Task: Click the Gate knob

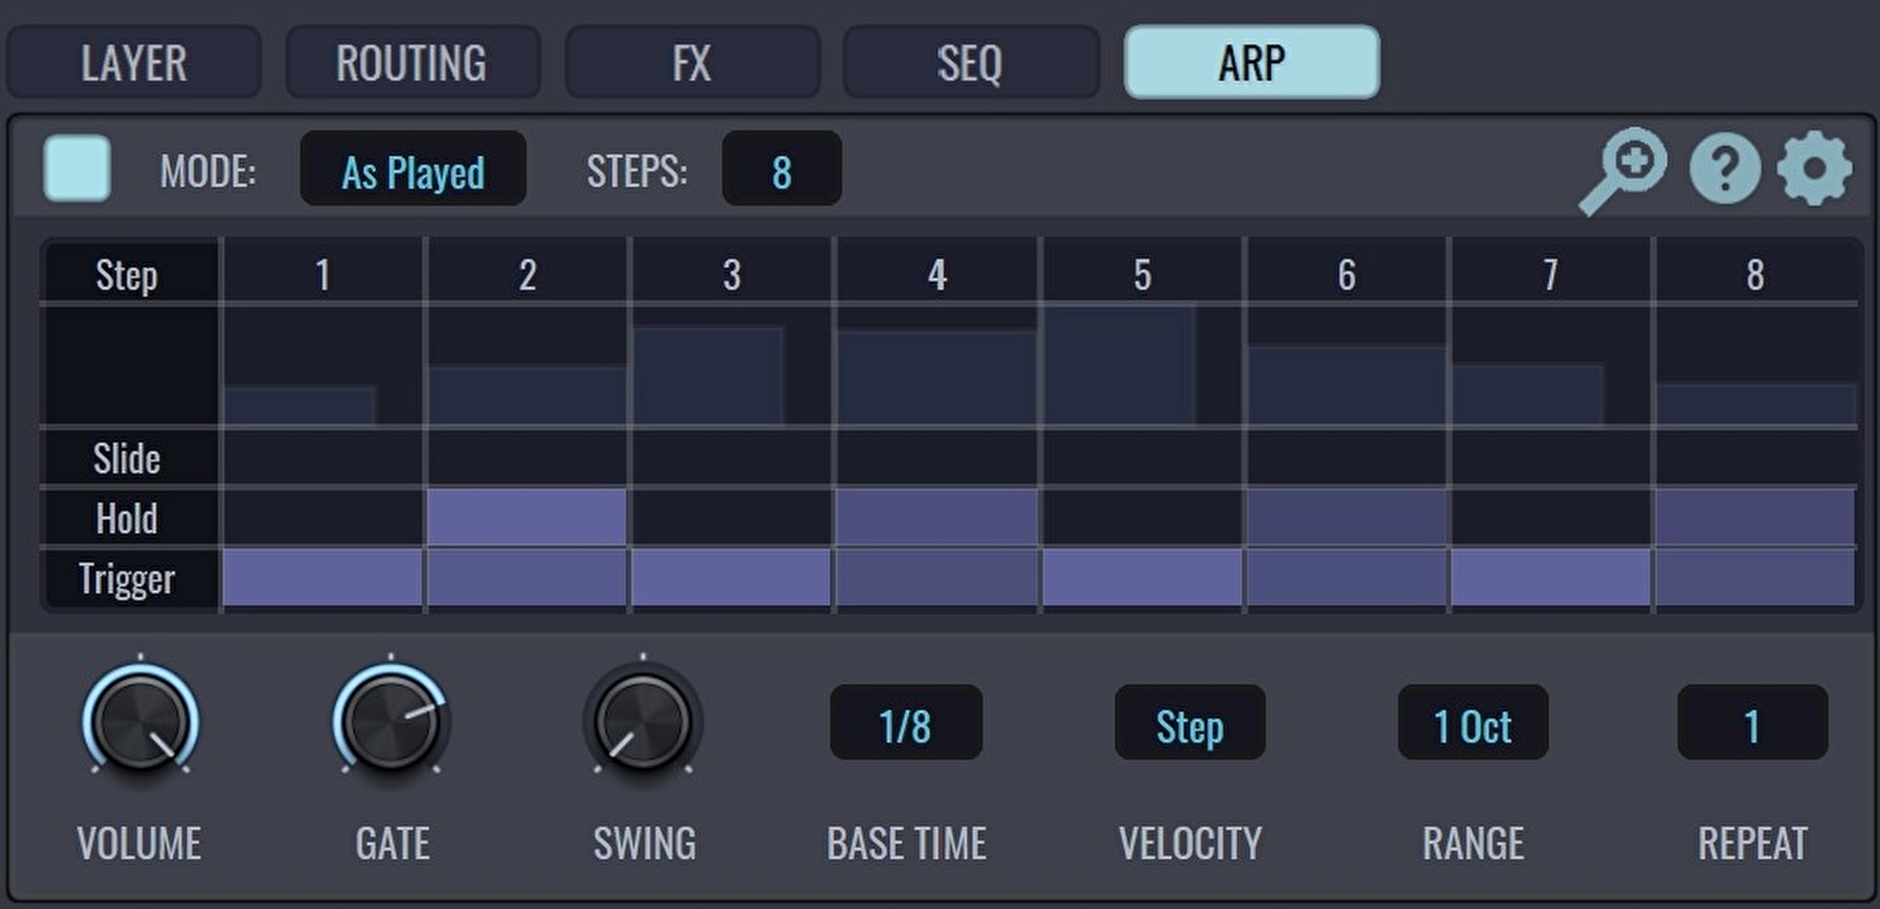Action: coord(391,723)
